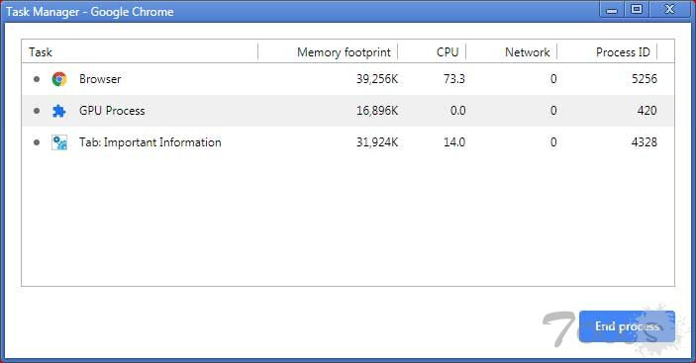Select the GPU Process row

(x=348, y=111)
